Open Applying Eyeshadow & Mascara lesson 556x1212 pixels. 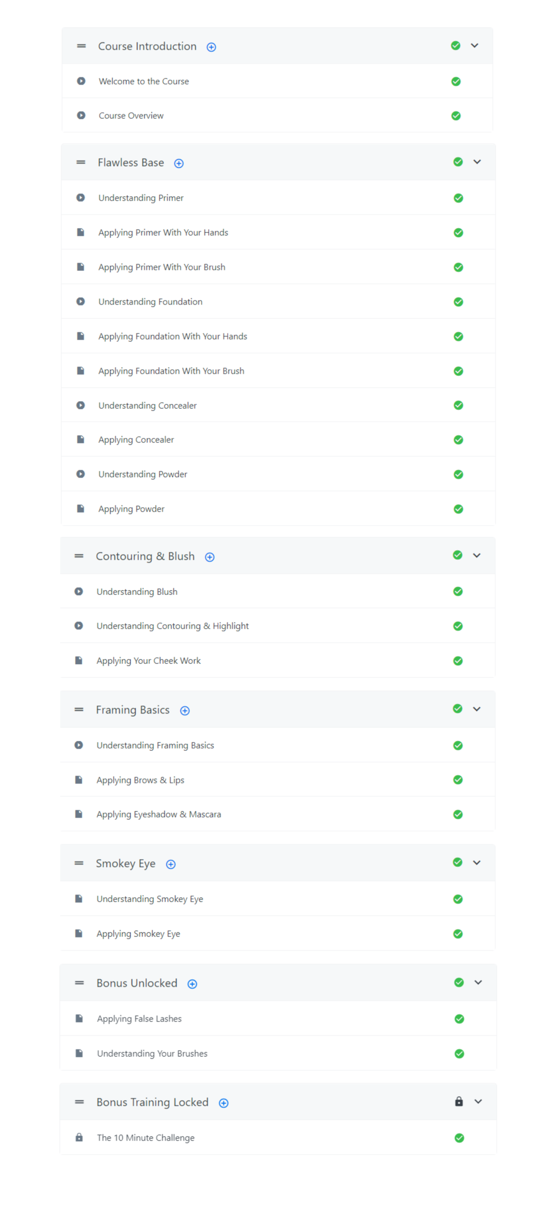159,814
